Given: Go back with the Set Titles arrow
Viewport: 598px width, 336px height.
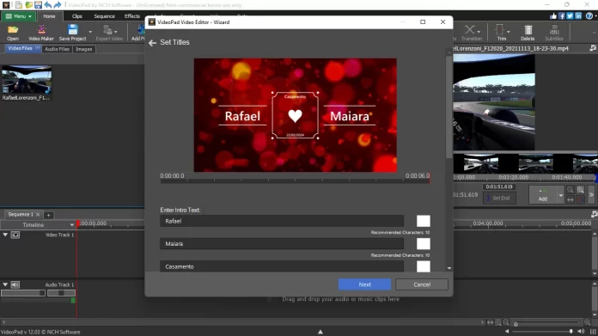Looking at the screenshot, I should [153, 43].
